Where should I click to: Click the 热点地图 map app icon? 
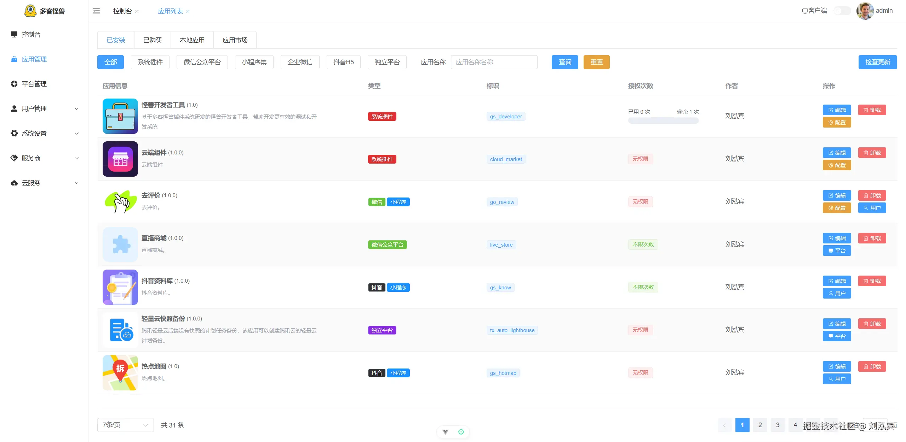point(120,372)
